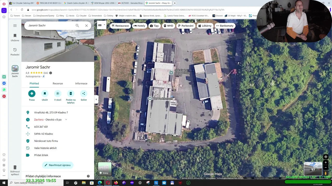Screen dimensions: 332x186
Task: Switch to the 4670400 Genuine Mopar tab
Action: tap(131, 3)
